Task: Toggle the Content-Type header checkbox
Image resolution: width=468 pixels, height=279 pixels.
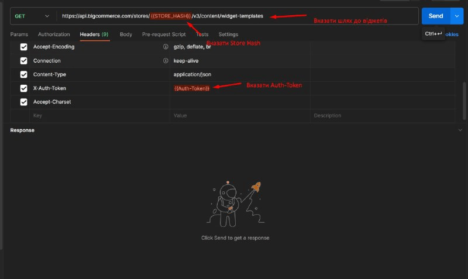Action: point(24,74)
